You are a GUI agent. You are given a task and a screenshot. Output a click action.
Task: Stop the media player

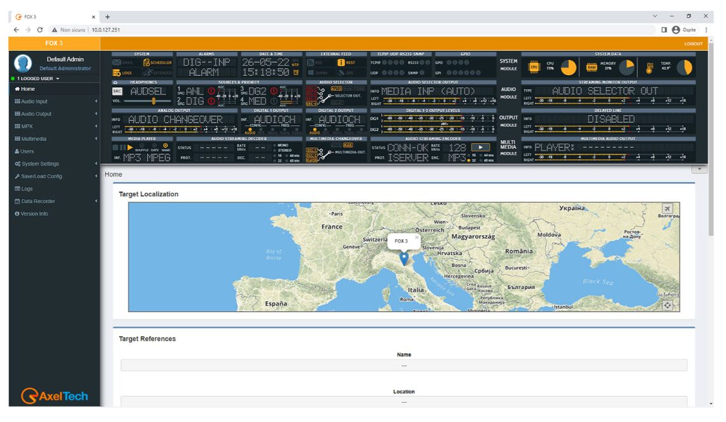(115, 147)
